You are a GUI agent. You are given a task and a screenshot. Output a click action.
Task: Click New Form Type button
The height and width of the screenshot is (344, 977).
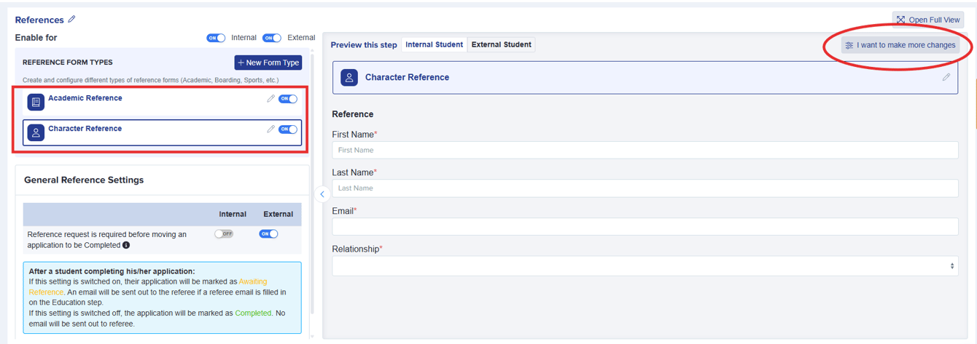pos(268,63)
